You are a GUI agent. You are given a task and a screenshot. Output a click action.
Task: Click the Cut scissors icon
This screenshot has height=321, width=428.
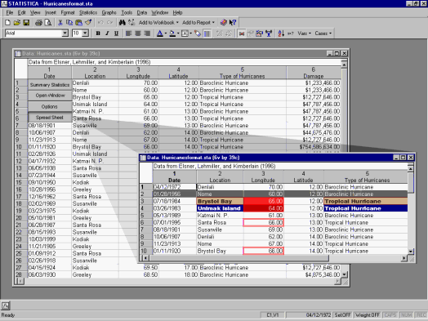click(x=60, y=23)
